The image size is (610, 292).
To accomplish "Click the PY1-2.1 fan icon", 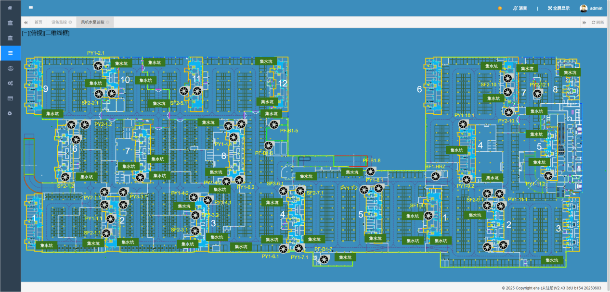I will tap(99, 66).
